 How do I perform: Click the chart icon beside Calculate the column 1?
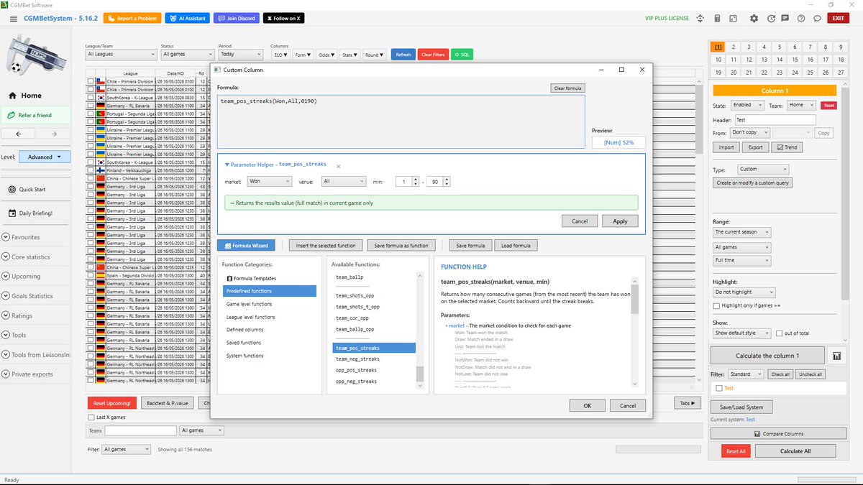coord(837,356)
